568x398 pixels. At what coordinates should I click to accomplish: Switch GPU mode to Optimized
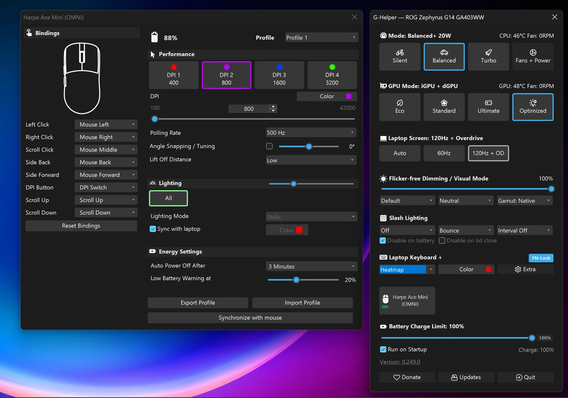pyautogui.click(x=533, y=107)
